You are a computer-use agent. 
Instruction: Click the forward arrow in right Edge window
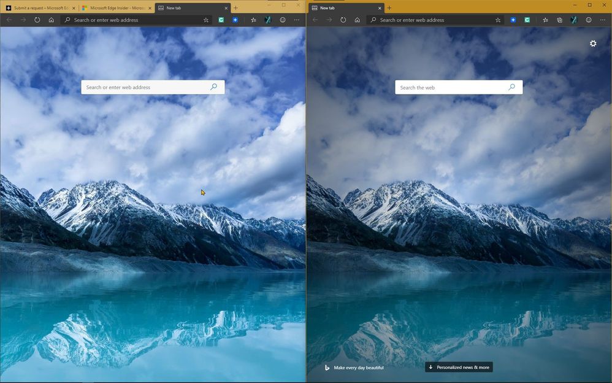(329, 20)
